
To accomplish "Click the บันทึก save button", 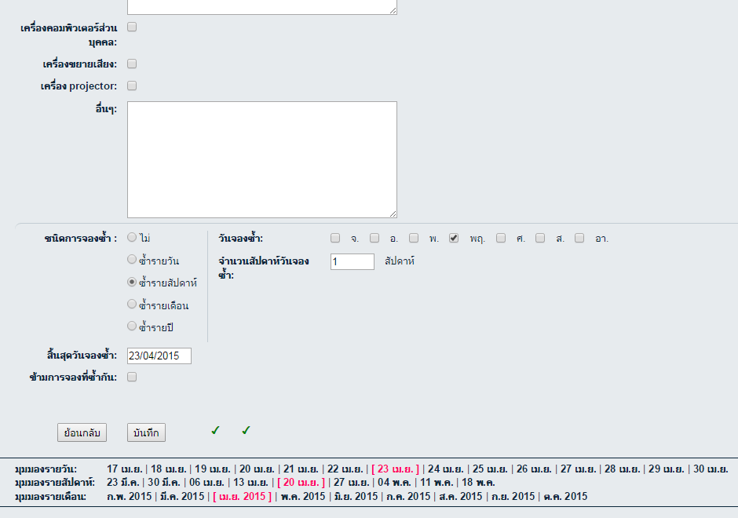I will pyautogui.click(x=146, y=432).
